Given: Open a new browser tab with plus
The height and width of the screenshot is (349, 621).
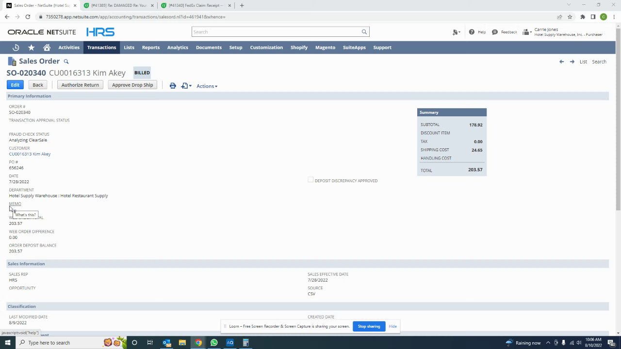Looking at the screenshot, I should (242, 5).
